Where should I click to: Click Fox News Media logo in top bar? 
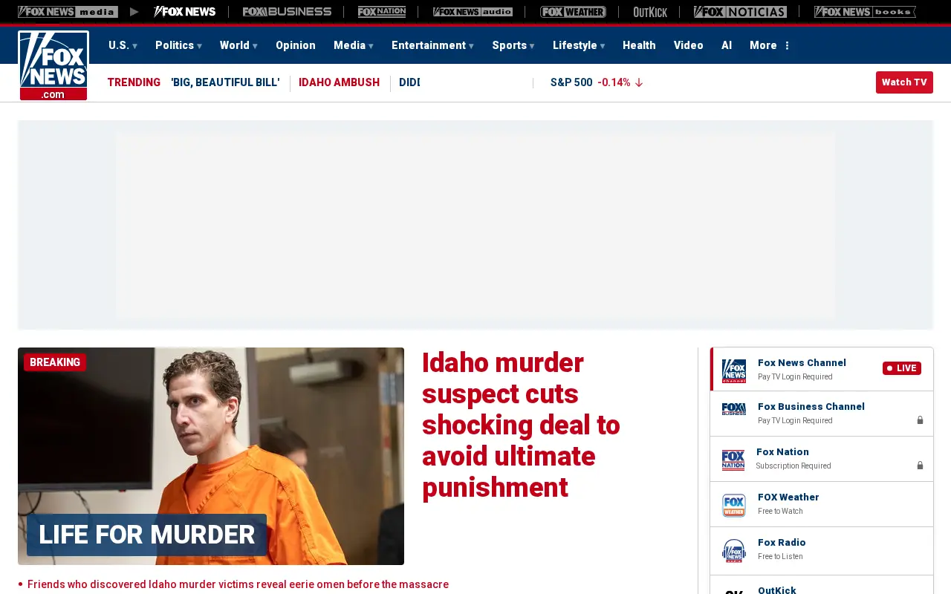point(68,12)
